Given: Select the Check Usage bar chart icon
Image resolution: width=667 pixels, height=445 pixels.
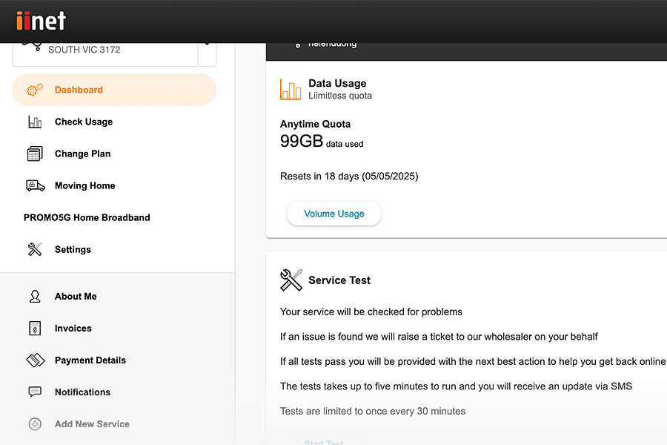Looking at the screenshot, I should 35,122.
